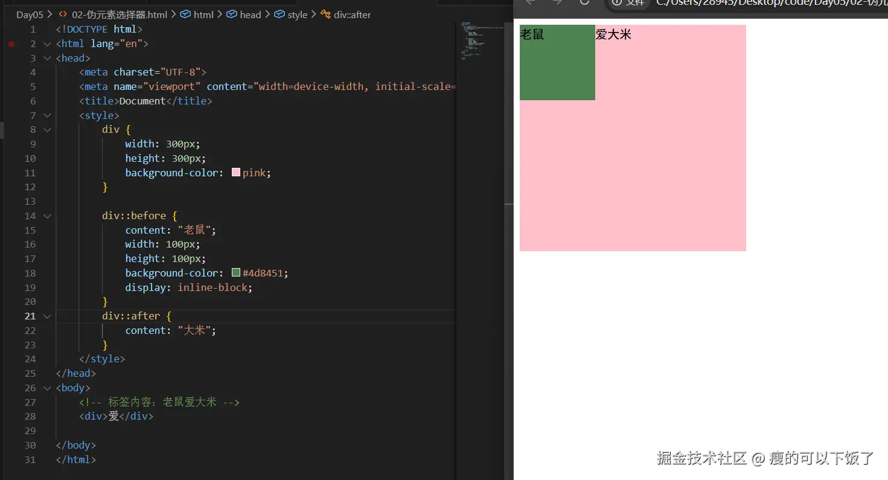This screenshot has width=888, height=480.
Task: Click the display: inline-block declaration
Action: pos(188,288)
